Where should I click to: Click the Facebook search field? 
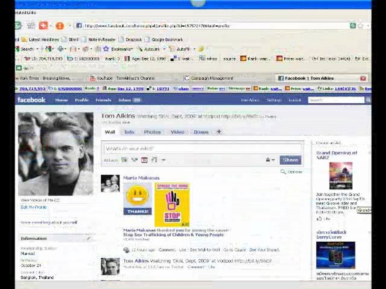[336, 100]
